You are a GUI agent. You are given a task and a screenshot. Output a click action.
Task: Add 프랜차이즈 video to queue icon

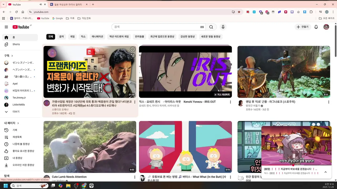click(x=133, y=55)
